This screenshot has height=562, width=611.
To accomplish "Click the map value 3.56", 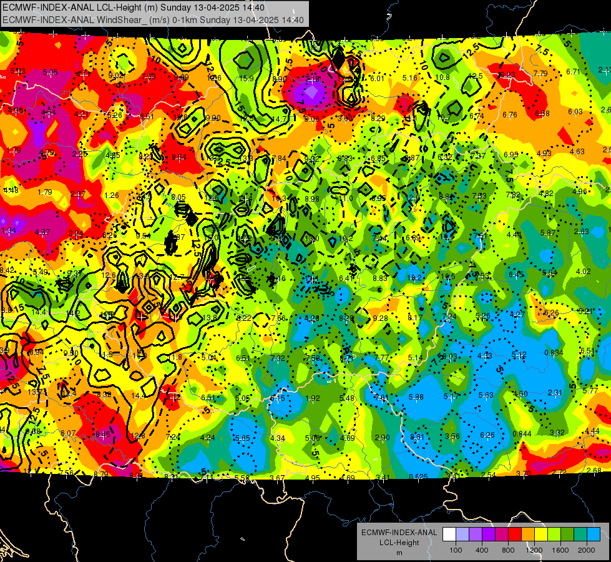I will [x=452, y=436].
